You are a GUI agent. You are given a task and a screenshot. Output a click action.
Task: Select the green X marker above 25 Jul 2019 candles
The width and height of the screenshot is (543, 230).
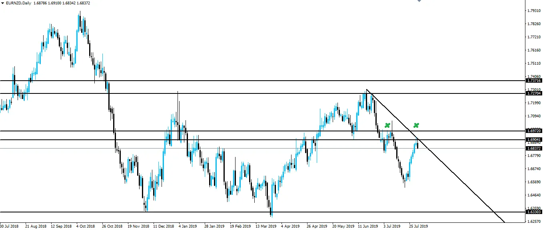pos(416,125)
